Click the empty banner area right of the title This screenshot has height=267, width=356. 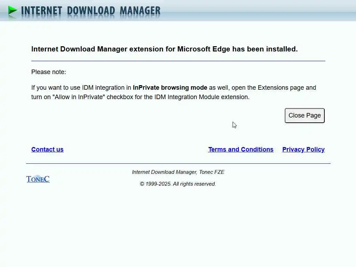[257, 11]
